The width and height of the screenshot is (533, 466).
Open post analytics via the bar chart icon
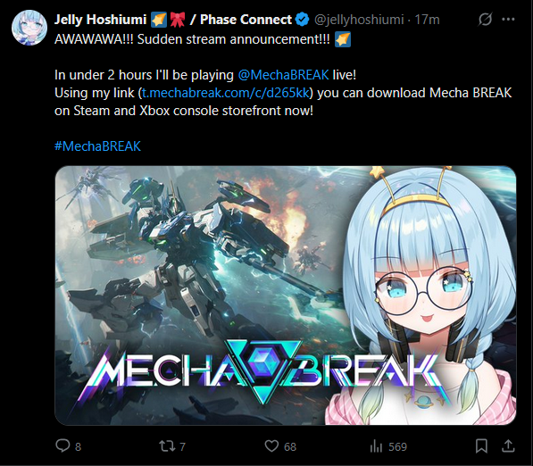(376, 446)
